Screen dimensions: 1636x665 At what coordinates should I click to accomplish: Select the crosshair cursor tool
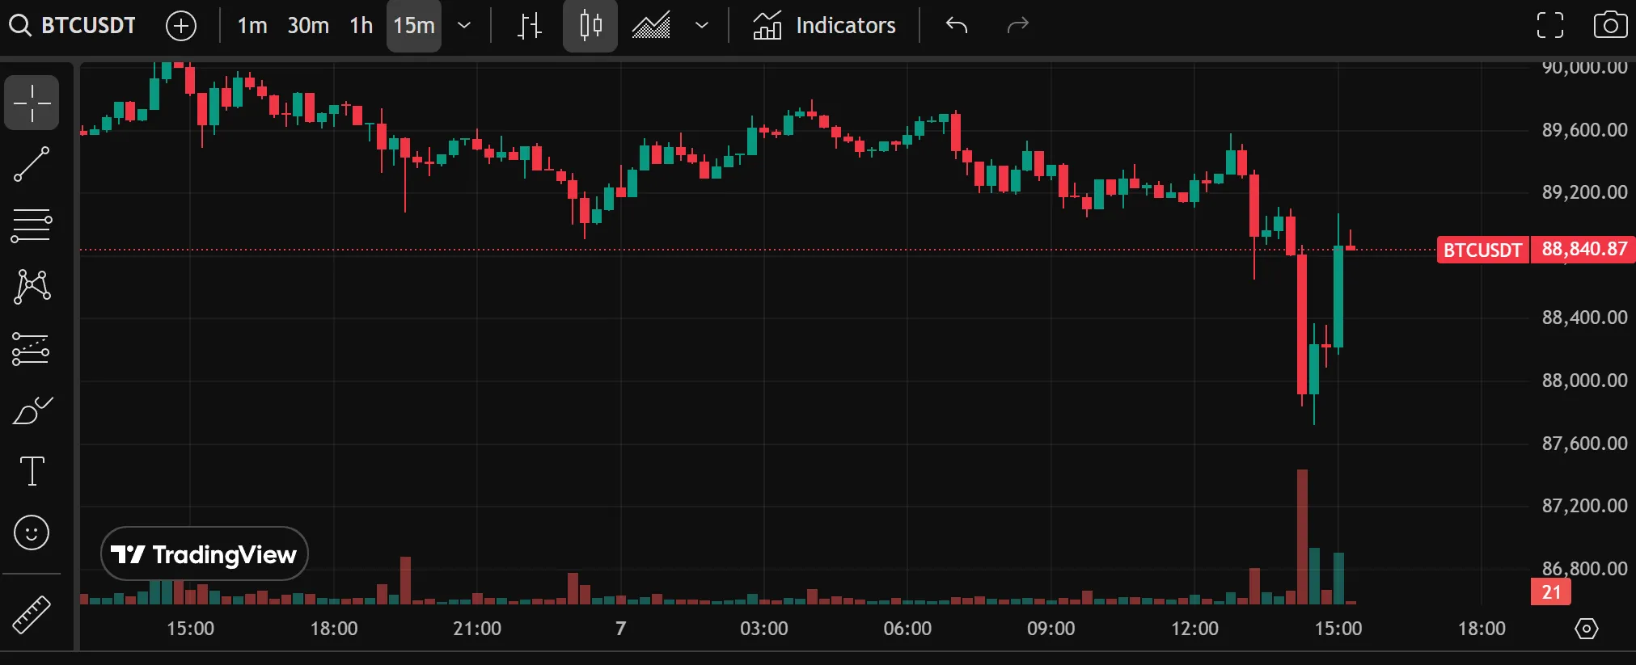tap(32, 103)
